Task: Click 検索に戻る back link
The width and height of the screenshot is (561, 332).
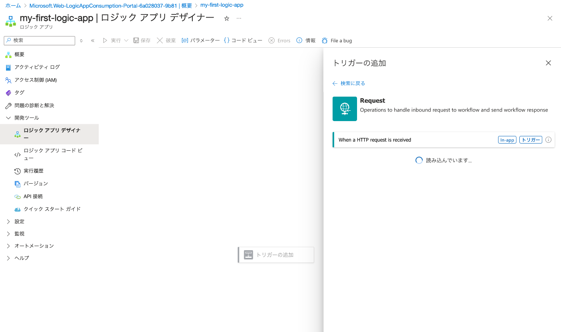Action: tap(349, 83)
